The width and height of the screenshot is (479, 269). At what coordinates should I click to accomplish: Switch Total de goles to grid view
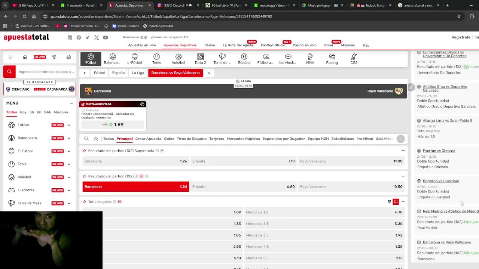click(389, 202)
